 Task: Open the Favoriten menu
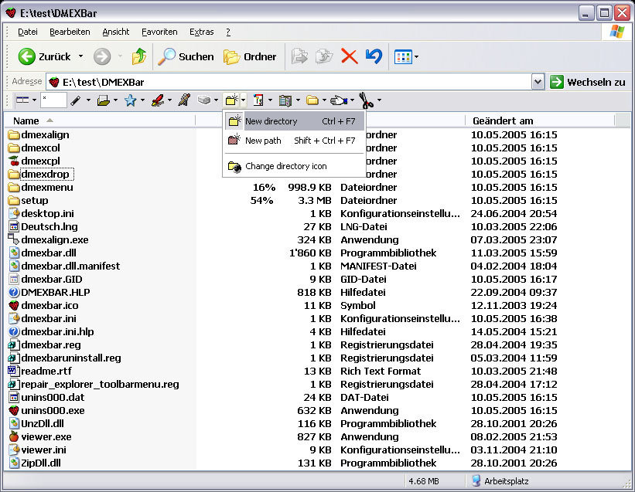pyautogui.click(x=159, y=32)
